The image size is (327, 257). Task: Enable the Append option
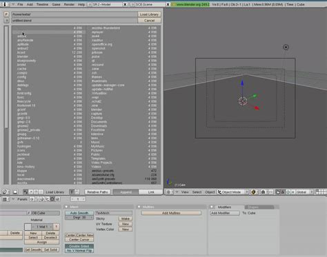pyautogui.click(x=126, y=192)
